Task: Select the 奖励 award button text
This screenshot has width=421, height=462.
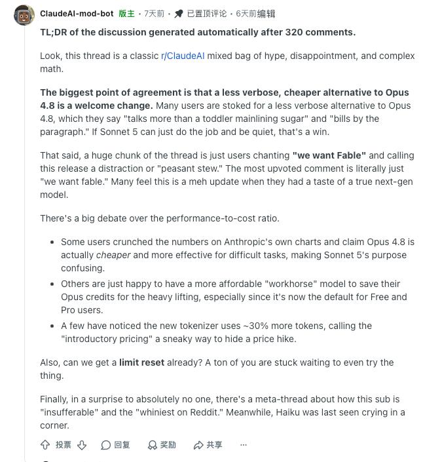Action: [168, 444]
